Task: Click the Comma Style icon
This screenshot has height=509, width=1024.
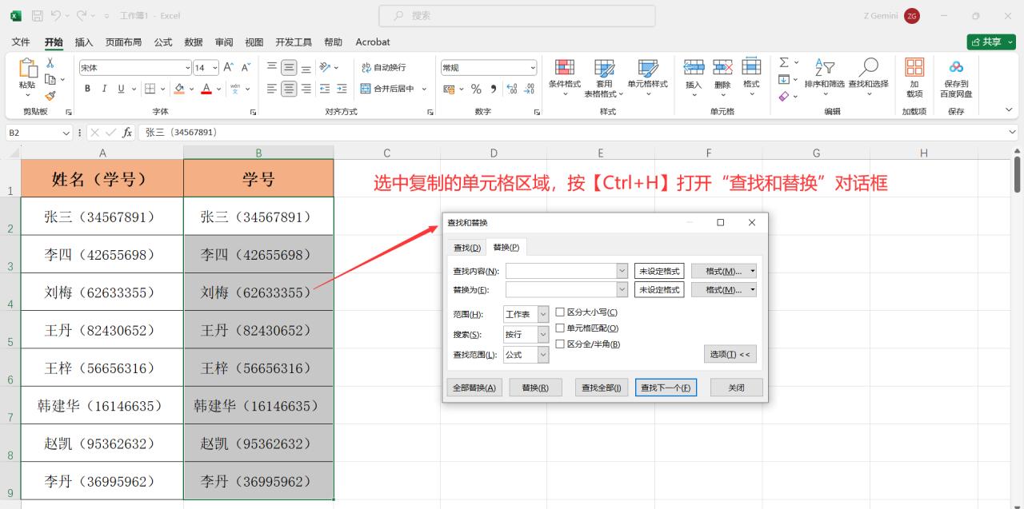Action: [494, 89]
